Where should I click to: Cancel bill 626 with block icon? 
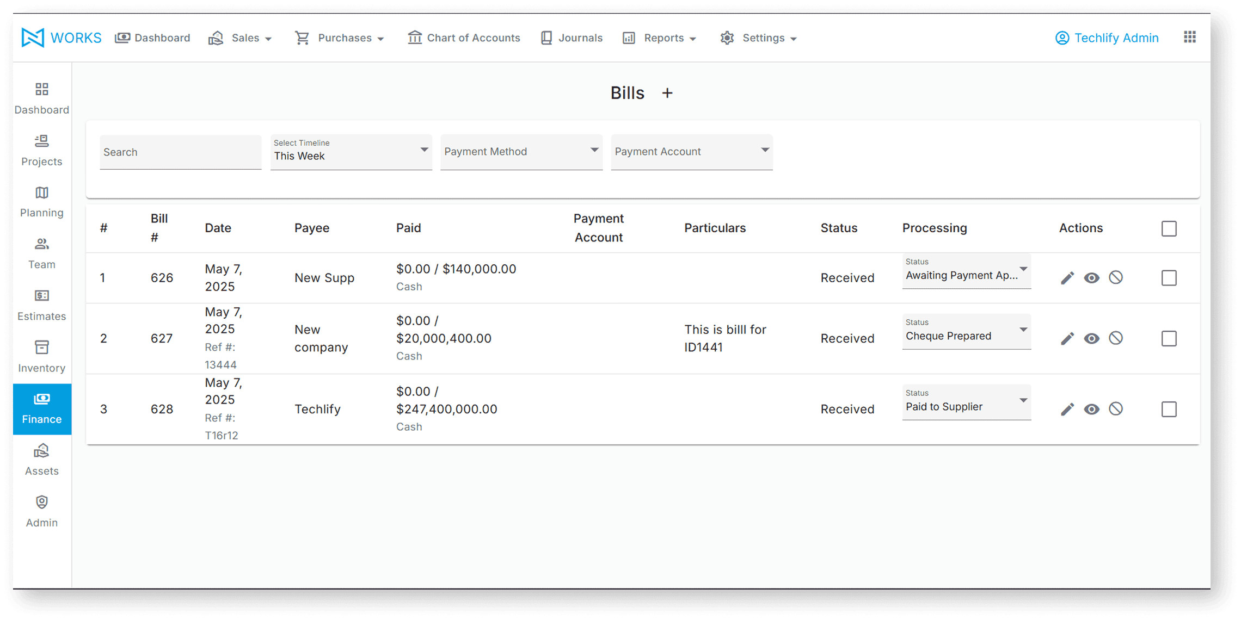tap(1116, 278)
